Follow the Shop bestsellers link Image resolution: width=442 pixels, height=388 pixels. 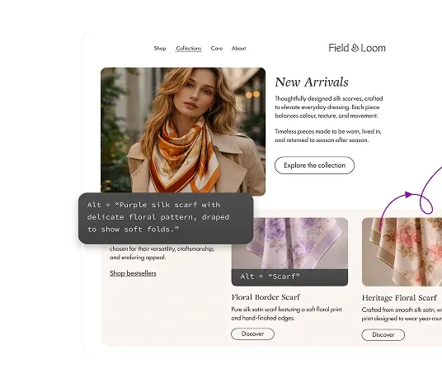pos(133,273)
